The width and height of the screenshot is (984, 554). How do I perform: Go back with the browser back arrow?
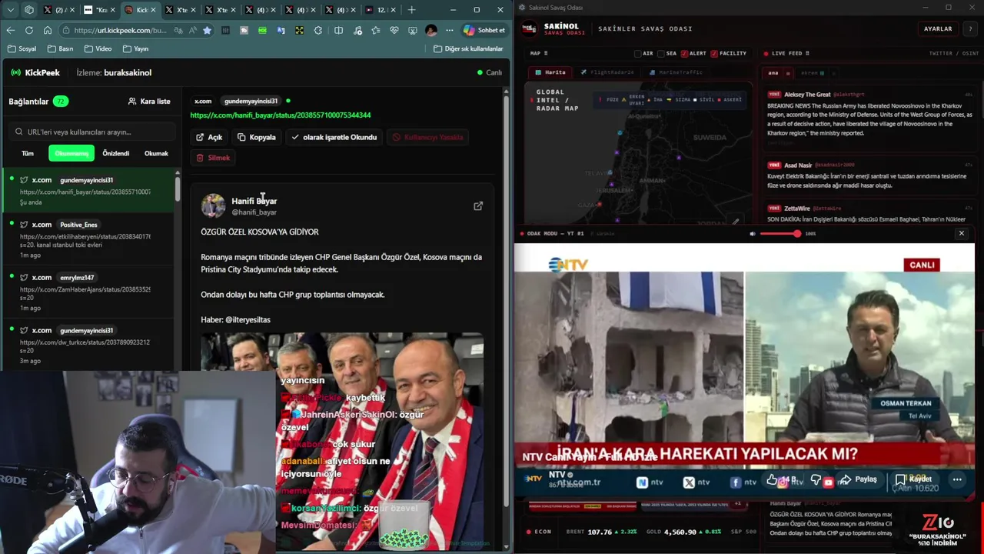tap(11, 30)
